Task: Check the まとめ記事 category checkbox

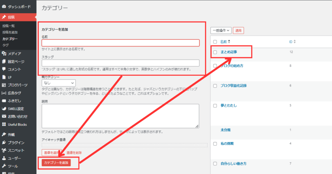Action: (215, 52)
